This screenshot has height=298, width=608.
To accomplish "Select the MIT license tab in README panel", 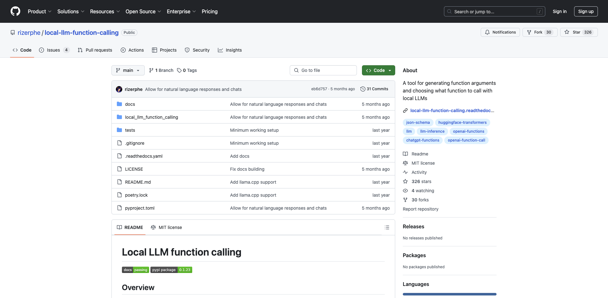I will point(167,227).
